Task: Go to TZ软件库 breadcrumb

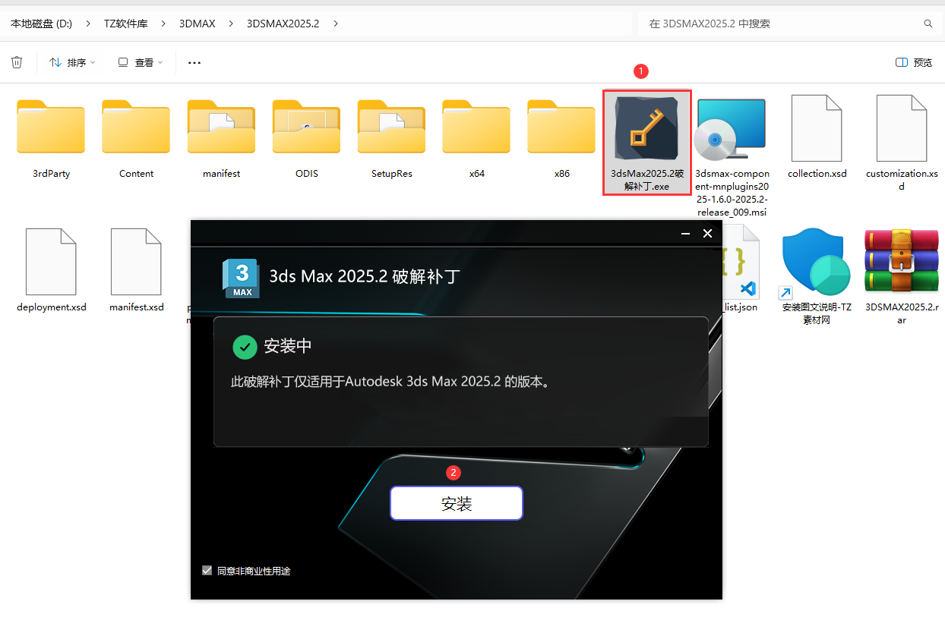Action: (126, 24)
